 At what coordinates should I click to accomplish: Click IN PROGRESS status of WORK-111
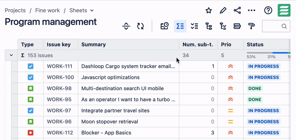pyautogui.click(x=263, y=66)
